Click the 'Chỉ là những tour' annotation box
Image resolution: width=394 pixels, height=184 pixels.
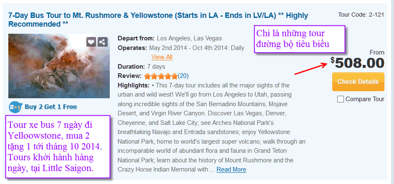(x=299, y=39)
